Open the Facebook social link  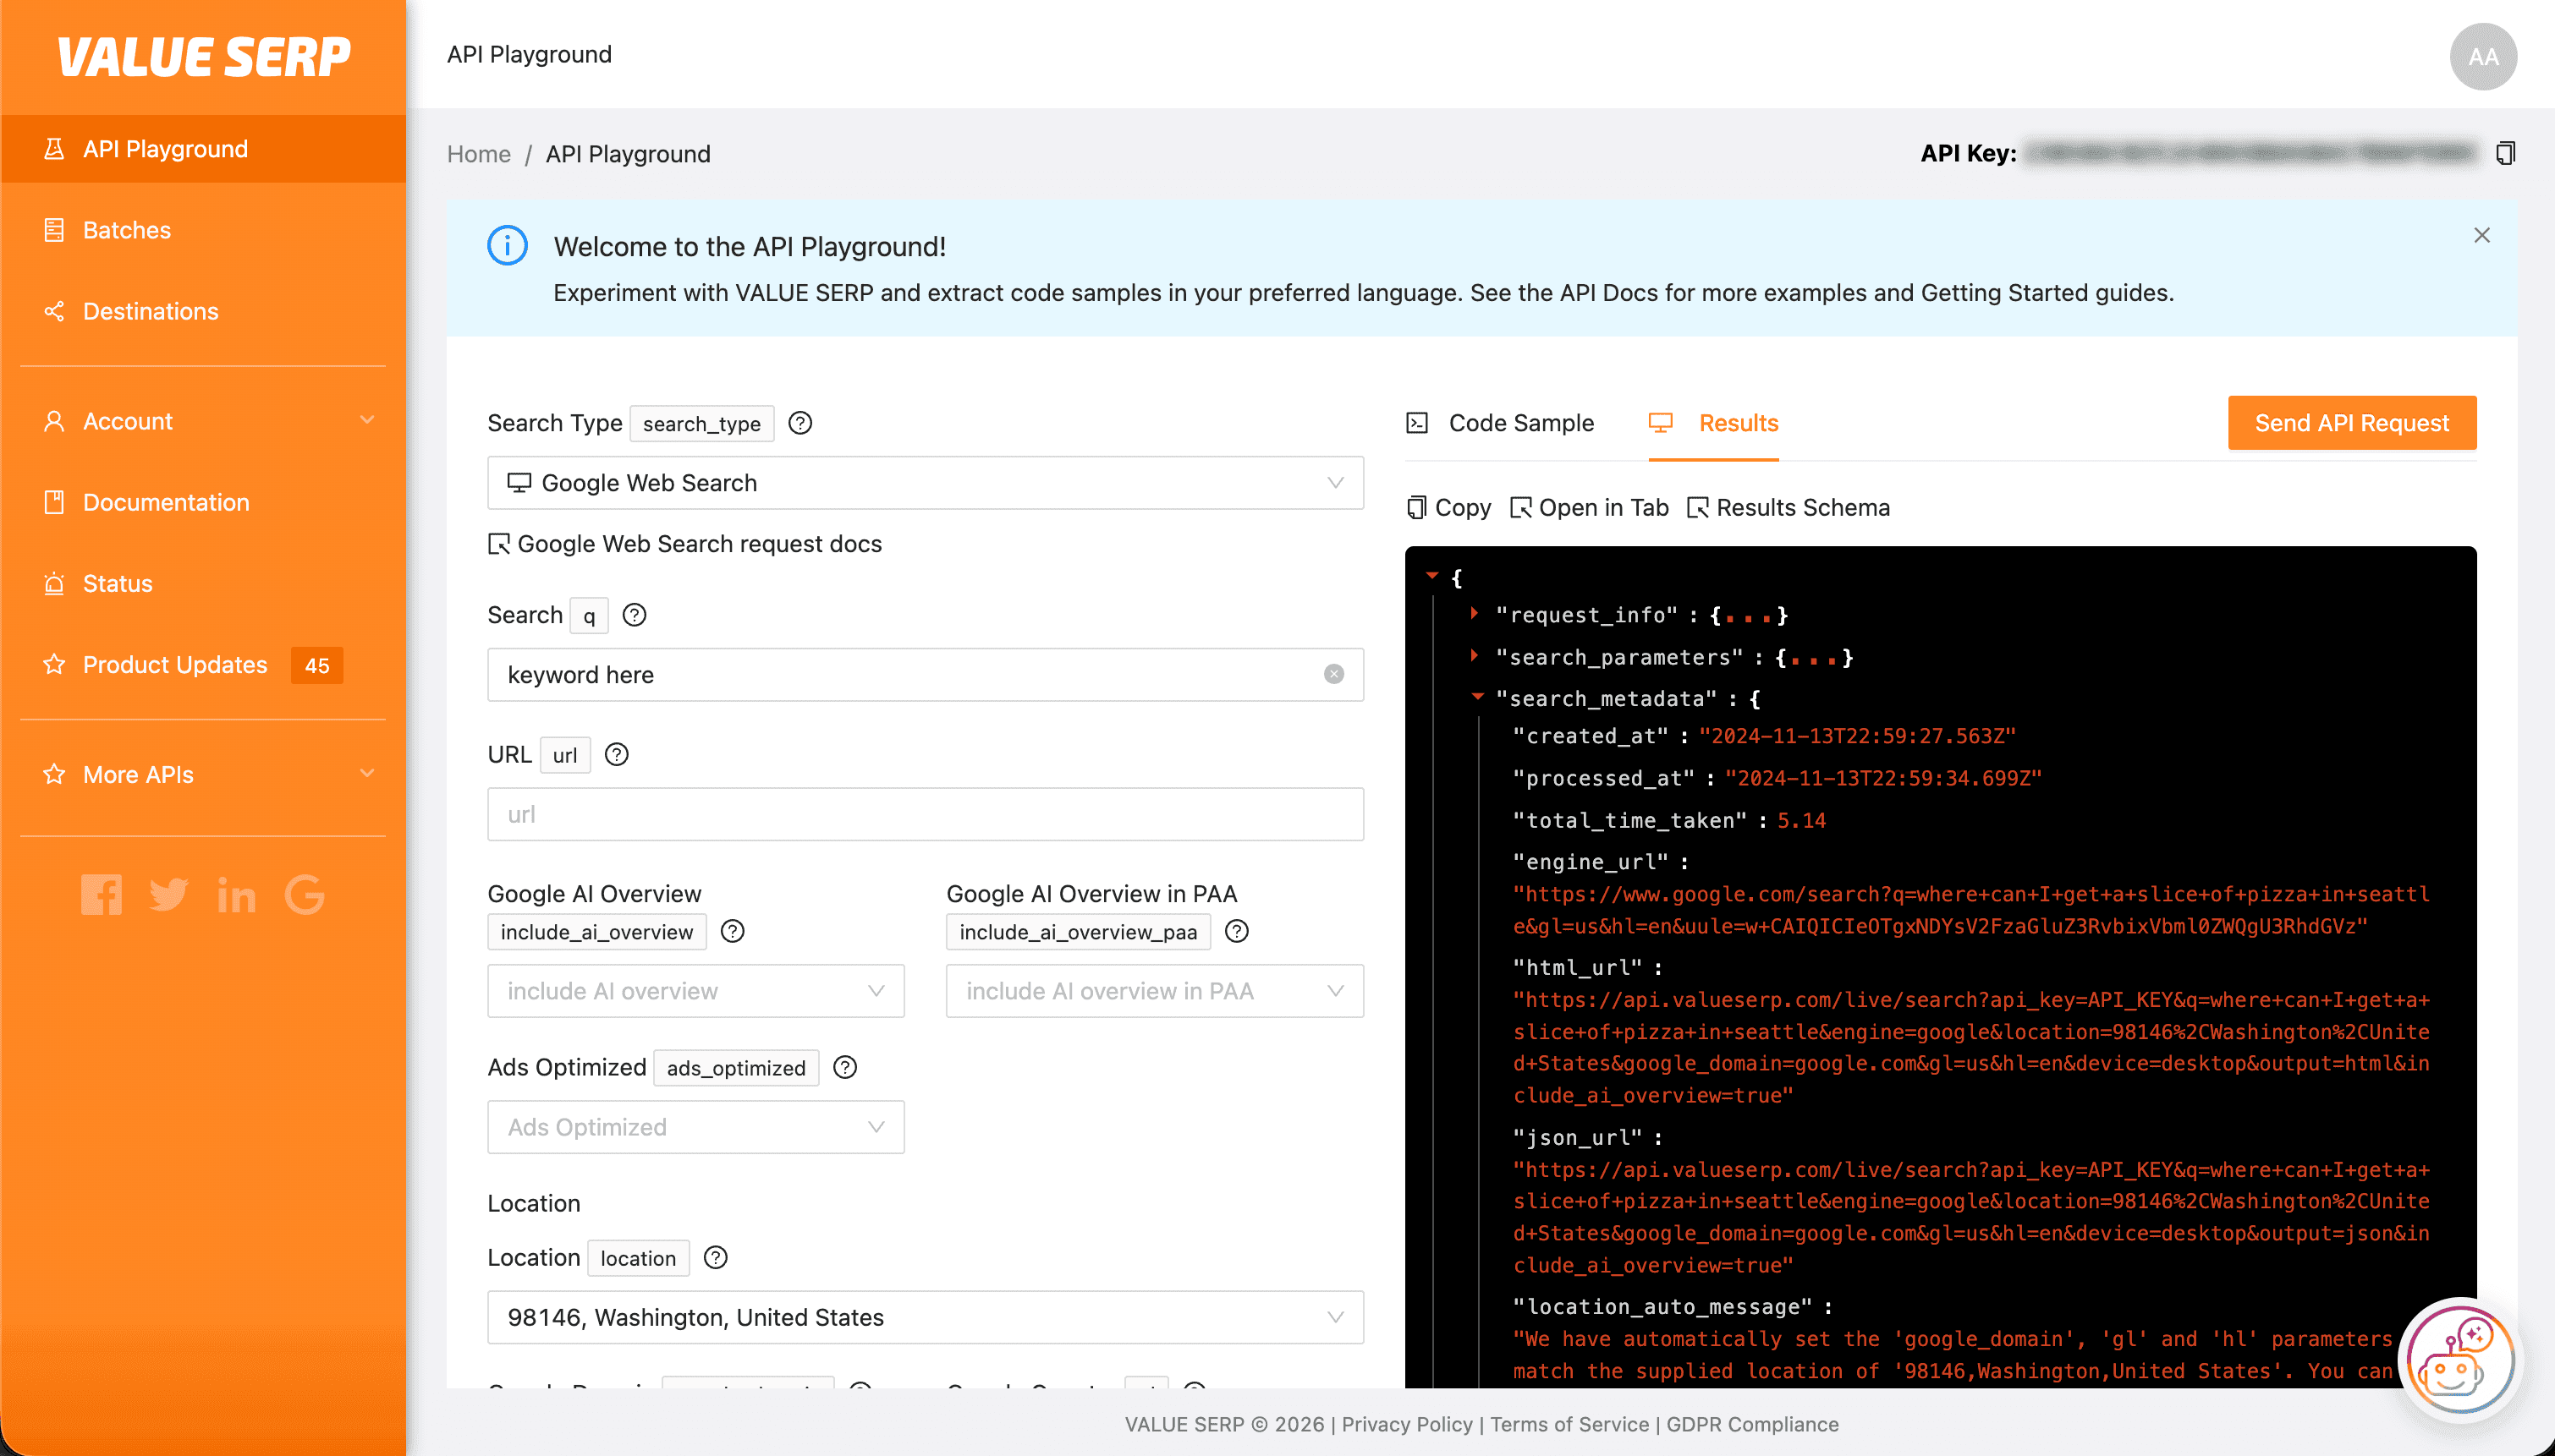[x=102, y=895]
